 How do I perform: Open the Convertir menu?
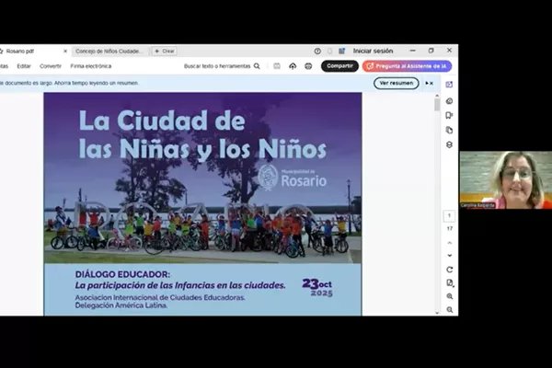click(x=51, y=66)
